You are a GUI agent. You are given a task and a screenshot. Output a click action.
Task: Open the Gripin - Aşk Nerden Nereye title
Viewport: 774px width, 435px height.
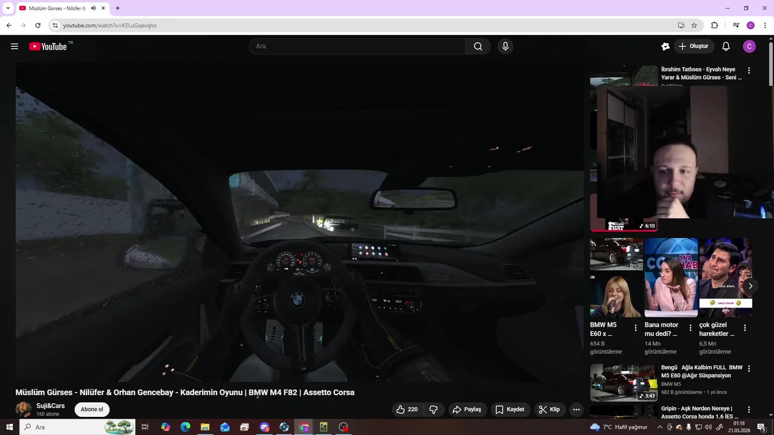click(x=700, y=412)
